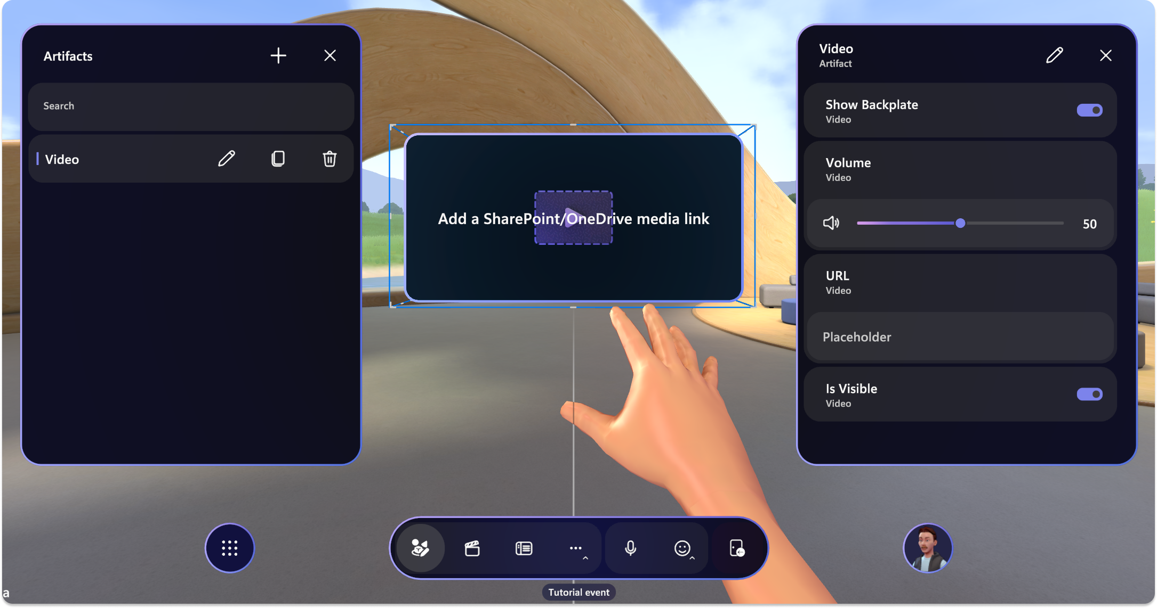Click the duplicate copy icon for Video

click(278, 158)
